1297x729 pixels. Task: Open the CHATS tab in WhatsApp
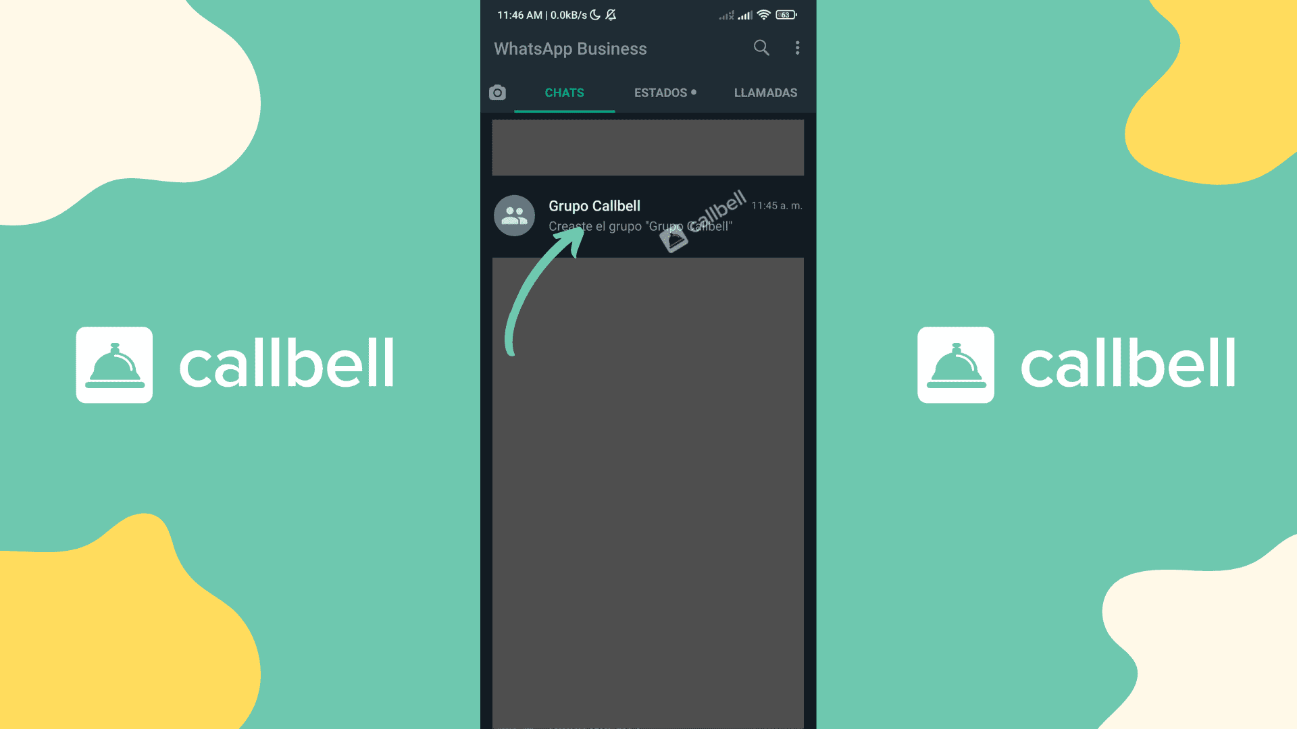565,92
